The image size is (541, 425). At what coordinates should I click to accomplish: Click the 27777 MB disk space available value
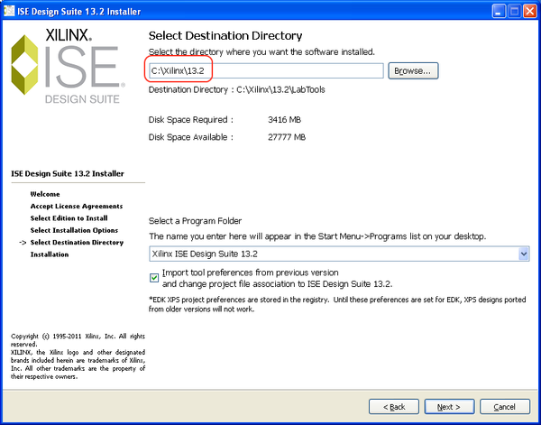click(x=287, y=137)
